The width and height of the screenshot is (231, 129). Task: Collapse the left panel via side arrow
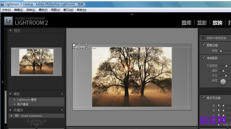2,82
